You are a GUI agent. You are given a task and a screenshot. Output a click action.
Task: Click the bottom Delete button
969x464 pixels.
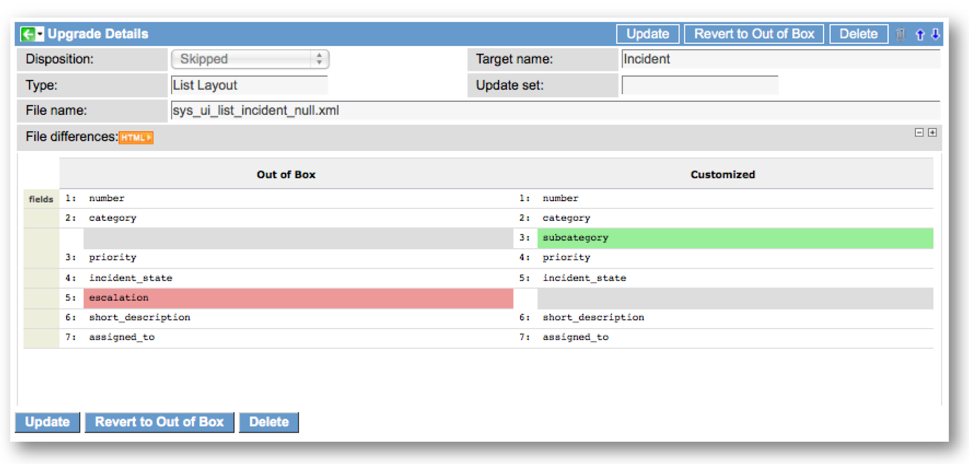tap(269, 422)
